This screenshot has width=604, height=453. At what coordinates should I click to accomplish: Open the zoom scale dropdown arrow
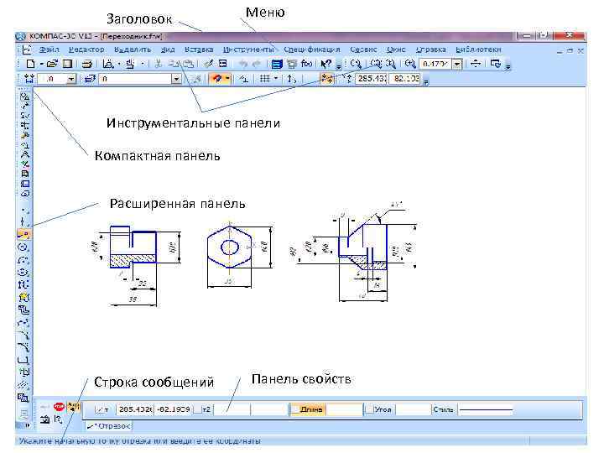point(457,64)
